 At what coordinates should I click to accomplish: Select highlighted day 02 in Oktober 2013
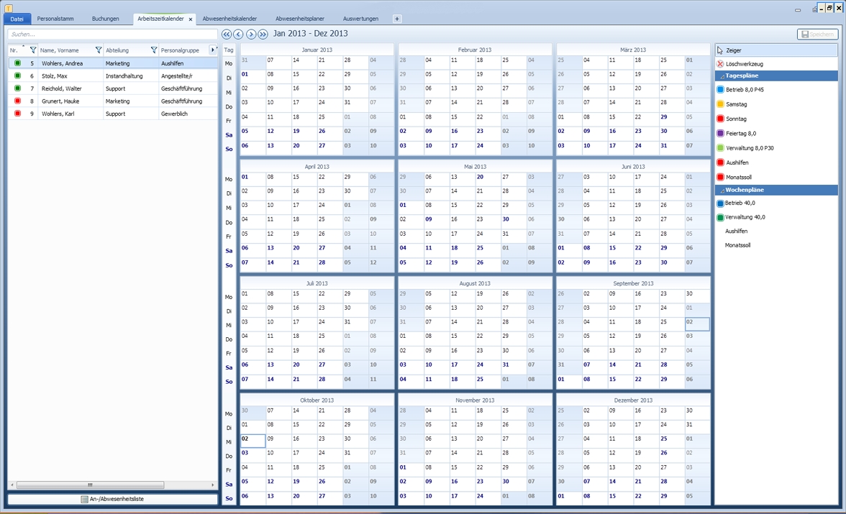[253, 441]
